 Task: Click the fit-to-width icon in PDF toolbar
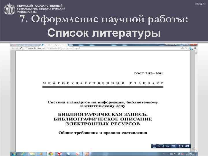pyautogui.click(x=161, y=146)
